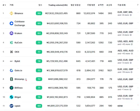Click Upbit's 6.9 score badge
Screen dimensions: 140x111
point(39,106)
